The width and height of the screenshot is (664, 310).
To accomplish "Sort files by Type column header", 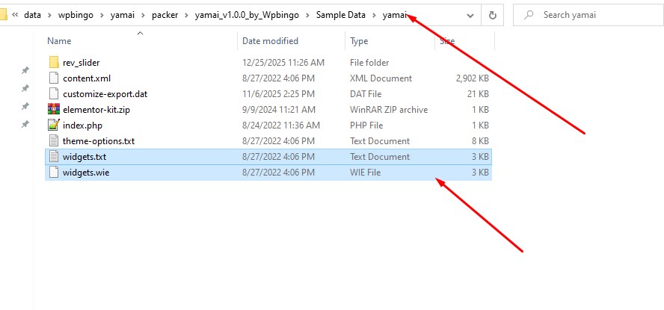I will coord(360,41).
